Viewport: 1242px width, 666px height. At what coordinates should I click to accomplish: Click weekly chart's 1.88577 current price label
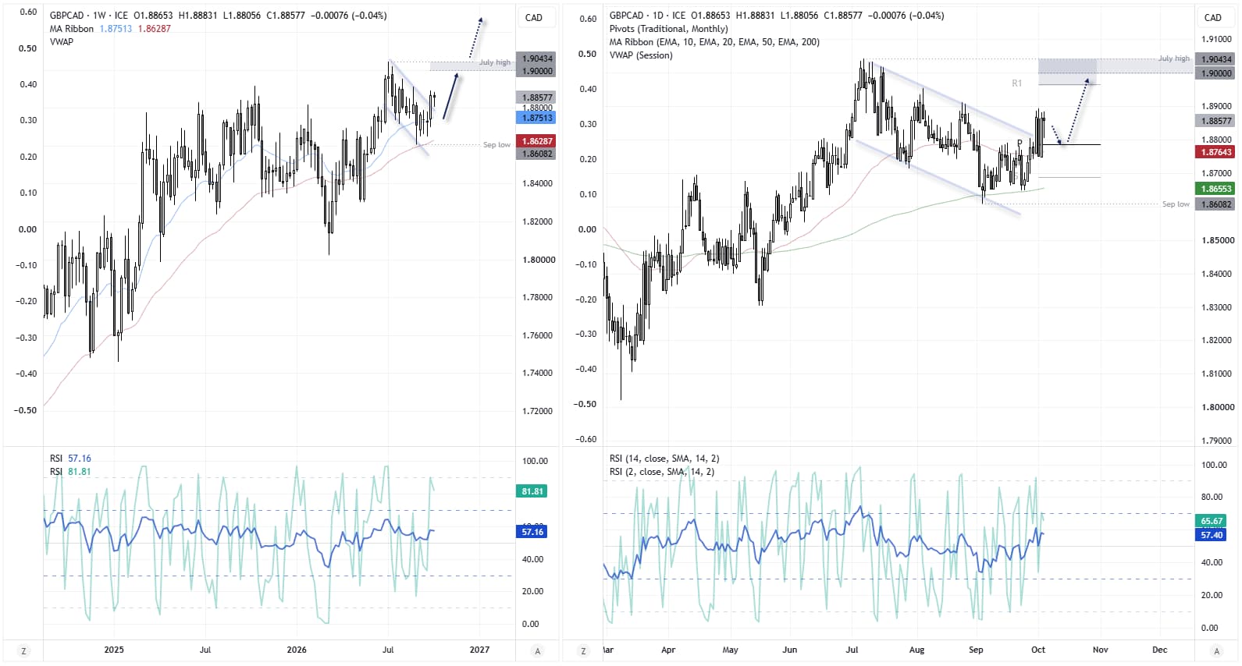(536, 97)
